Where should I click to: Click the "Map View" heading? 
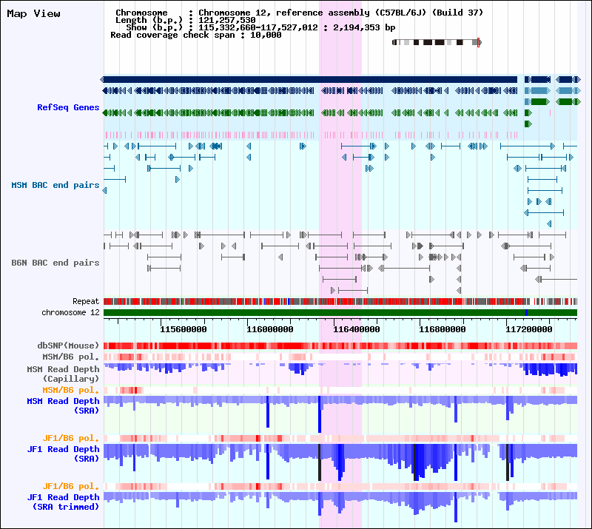[33, 13]
